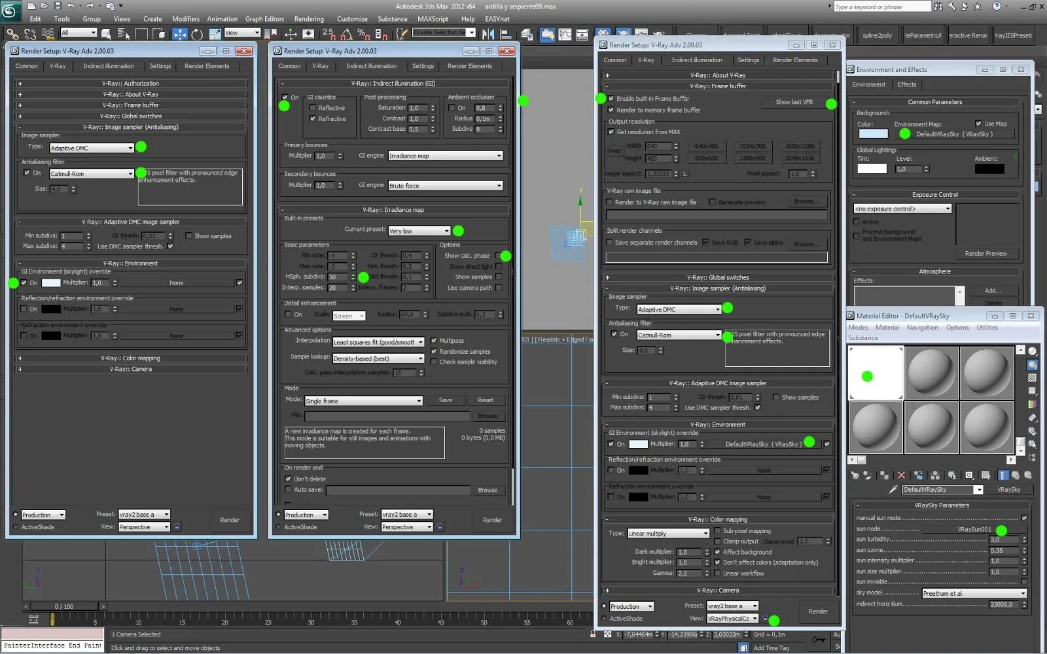Toggle the Backlight icon beside material slots

pyautogui.click(x=1032, y=365)
